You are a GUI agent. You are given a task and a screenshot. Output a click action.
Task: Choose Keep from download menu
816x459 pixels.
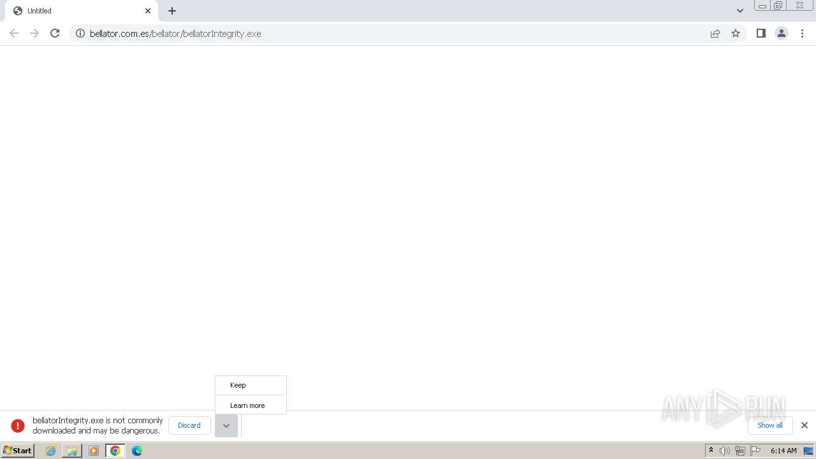coord(251,385)
